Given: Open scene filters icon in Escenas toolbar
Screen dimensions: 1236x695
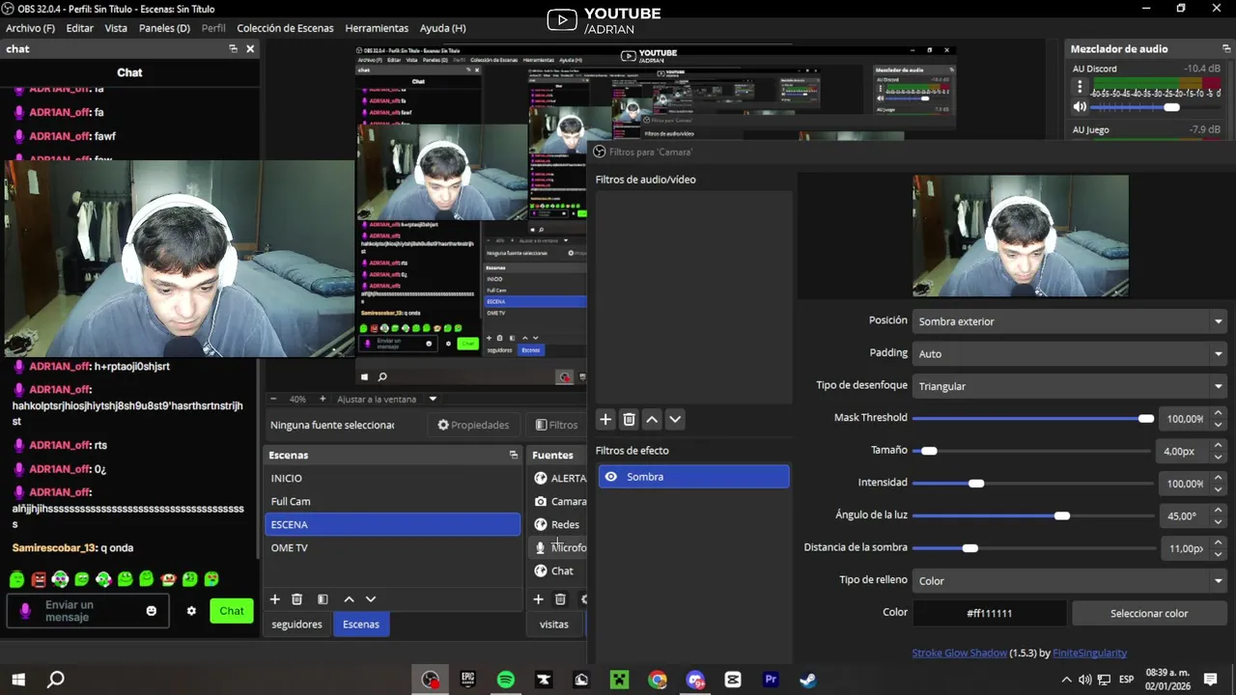Looking at the screenshot, I should point(323,599).
